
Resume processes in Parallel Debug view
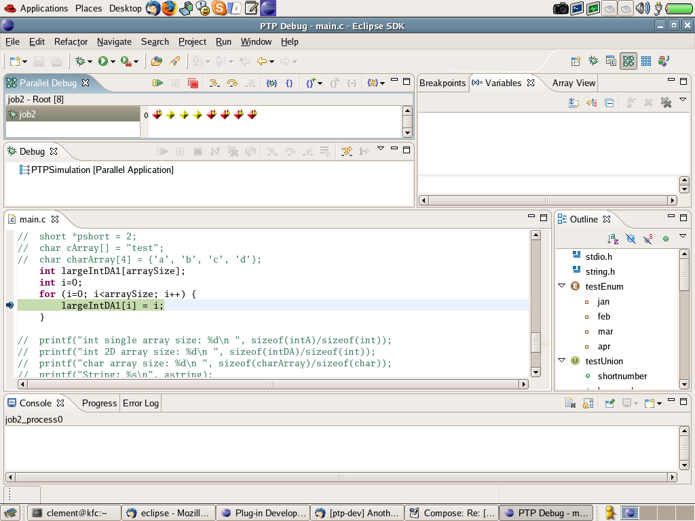(157, 83)
